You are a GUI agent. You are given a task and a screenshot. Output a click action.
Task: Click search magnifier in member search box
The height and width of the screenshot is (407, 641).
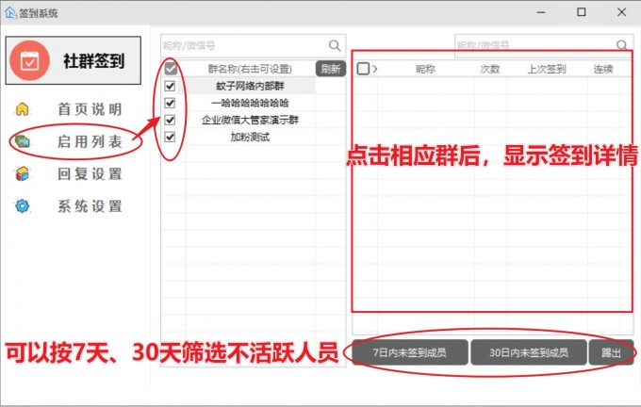[622, 44]
